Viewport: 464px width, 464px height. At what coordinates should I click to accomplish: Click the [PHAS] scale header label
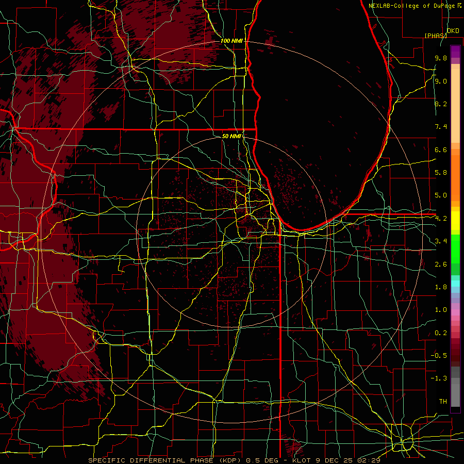[x=436, y=36]
